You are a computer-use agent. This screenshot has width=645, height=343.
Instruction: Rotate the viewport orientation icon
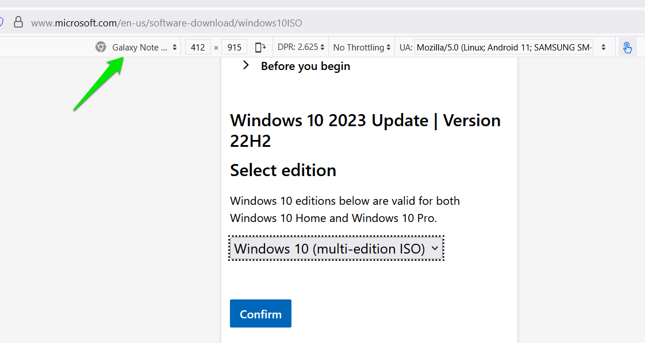[260, 47]
